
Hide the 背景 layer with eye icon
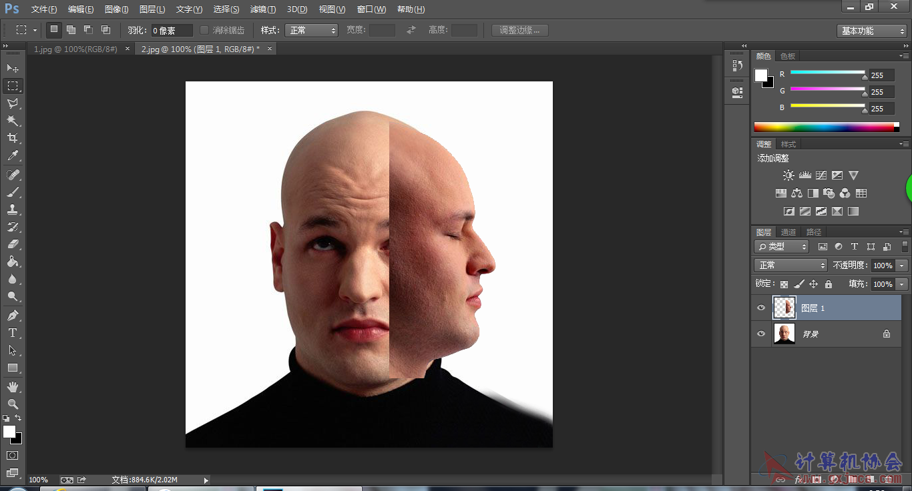click(x=761, y=334)
